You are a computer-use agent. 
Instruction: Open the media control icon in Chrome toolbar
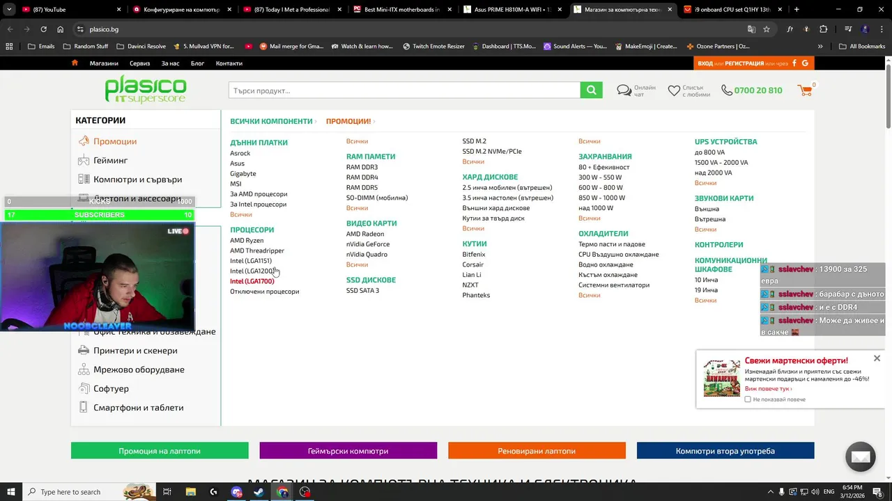(848, 29)
